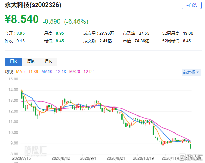Image resolution: width=205 pixels, height=163 pixels.
Task: Select the 市值 value 74.86亿
Action: [142, 41]
